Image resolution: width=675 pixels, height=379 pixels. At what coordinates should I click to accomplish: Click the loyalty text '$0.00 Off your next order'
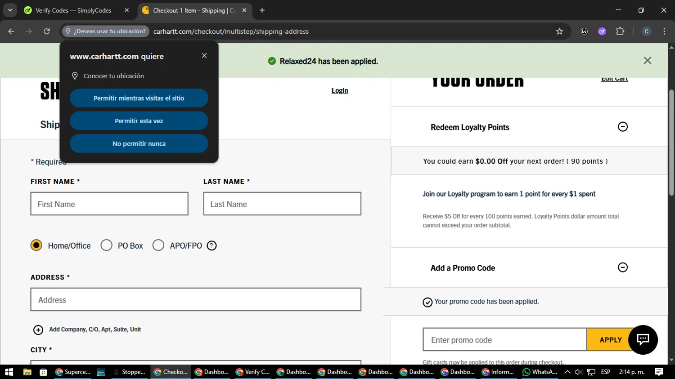(x=520, y=161)
